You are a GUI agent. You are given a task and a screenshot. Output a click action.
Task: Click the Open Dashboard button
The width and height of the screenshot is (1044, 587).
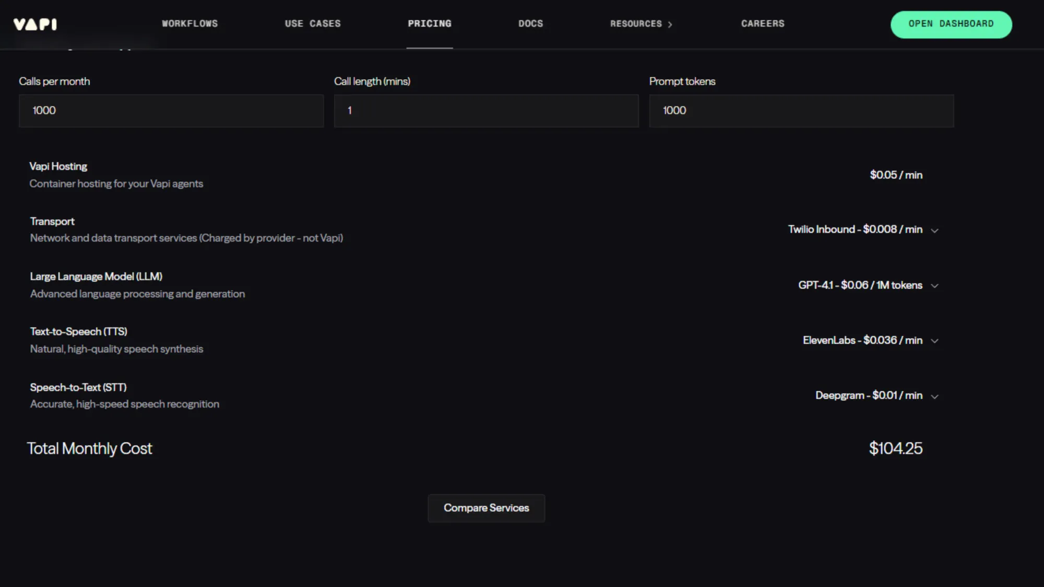pos(951,24)
